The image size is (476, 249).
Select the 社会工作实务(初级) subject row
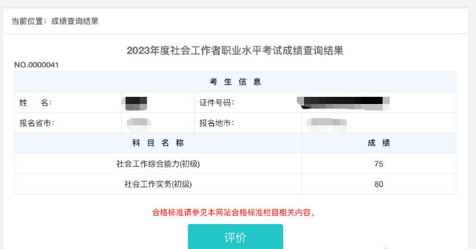(158, 184)
